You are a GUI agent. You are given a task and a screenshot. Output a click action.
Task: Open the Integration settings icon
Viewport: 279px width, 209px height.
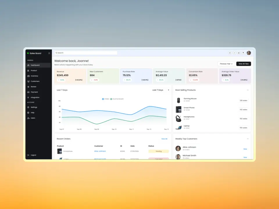click(x=28, y=97)
